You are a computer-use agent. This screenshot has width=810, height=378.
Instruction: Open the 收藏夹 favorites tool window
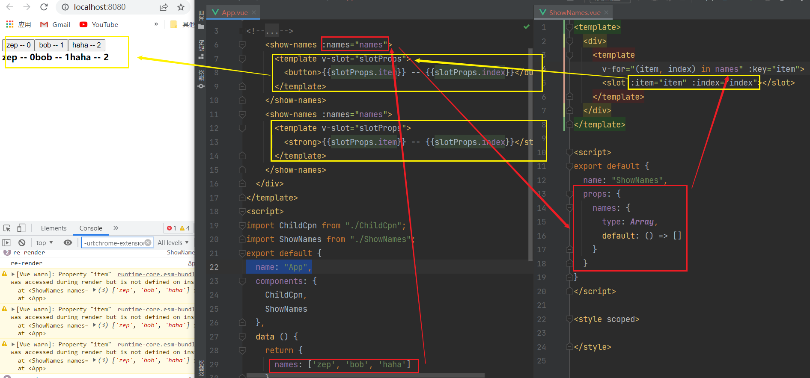tap(201, 368)
